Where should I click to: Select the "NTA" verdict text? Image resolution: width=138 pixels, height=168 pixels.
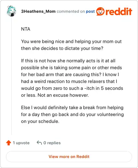tap(26, 29)
